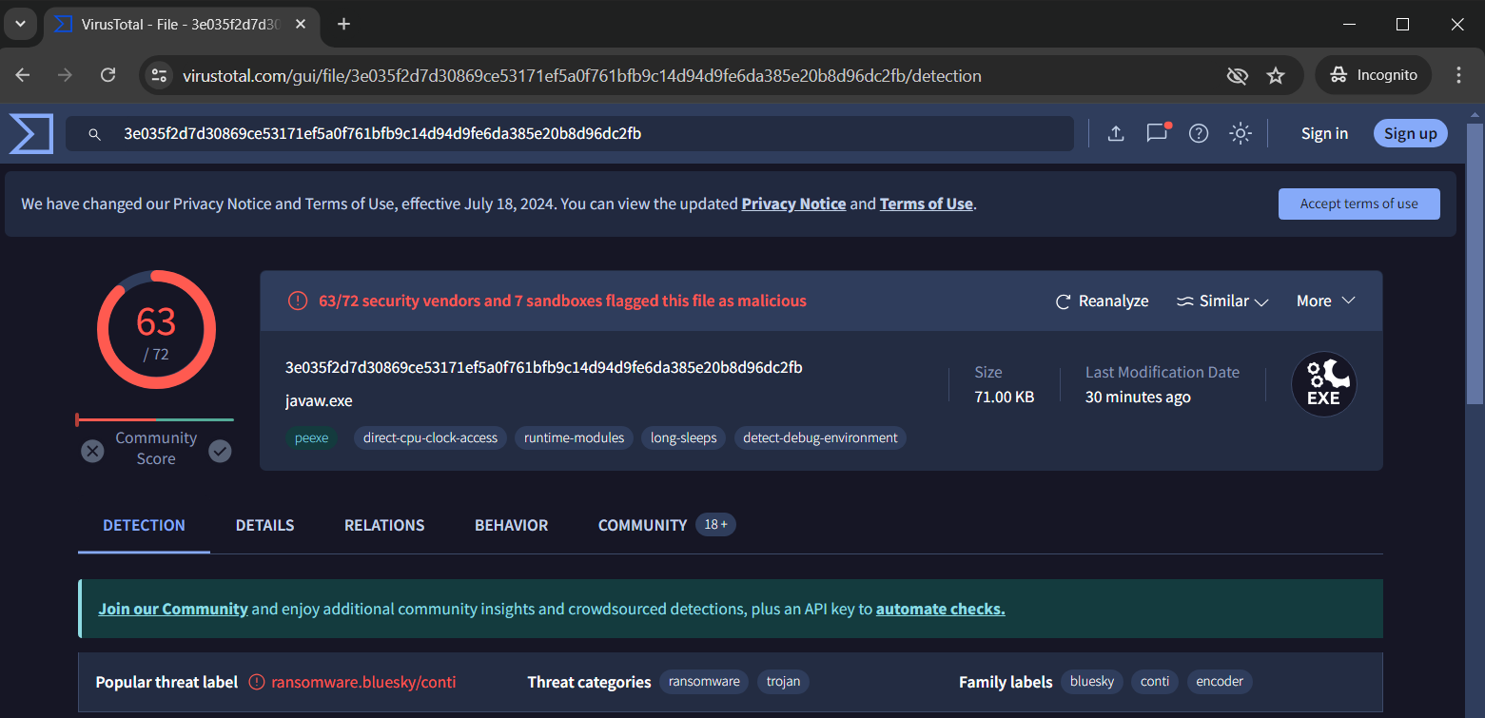Click the Reanalyze button

[1102, 301]
